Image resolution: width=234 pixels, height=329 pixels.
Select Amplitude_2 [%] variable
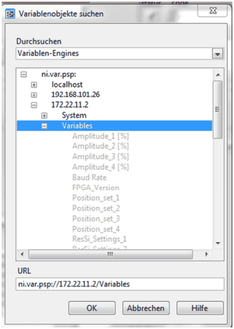coord(101,146)
